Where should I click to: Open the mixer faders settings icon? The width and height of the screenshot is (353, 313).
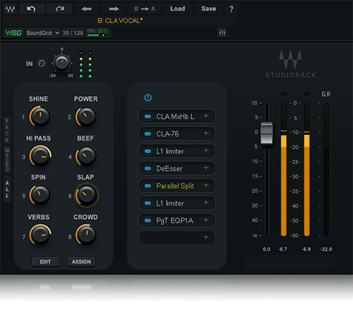222,33
